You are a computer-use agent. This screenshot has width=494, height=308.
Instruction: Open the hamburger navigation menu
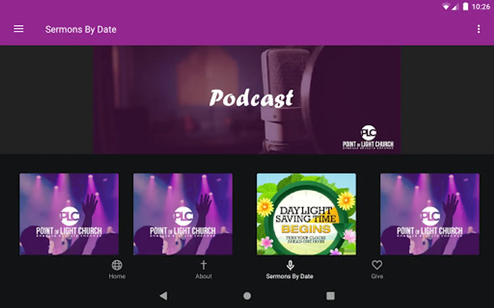click(x=19, y=29)
